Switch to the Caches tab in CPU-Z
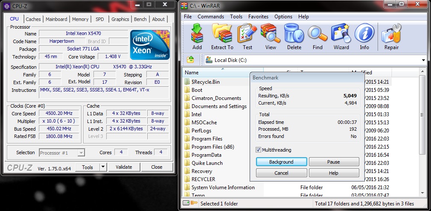 (x=33, y=19)
